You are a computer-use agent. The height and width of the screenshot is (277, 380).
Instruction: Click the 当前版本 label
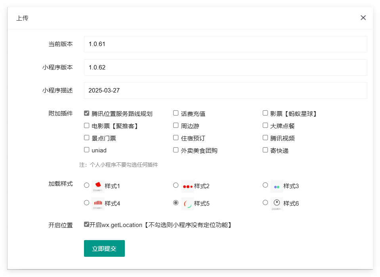pyautogui.click(x=61, y=44)
